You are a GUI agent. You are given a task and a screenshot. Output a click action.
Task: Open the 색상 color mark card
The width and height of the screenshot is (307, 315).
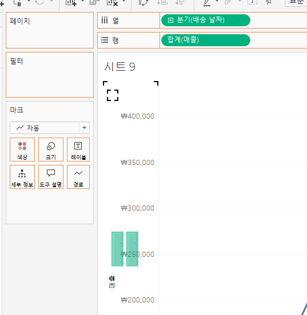coord(22,150)
